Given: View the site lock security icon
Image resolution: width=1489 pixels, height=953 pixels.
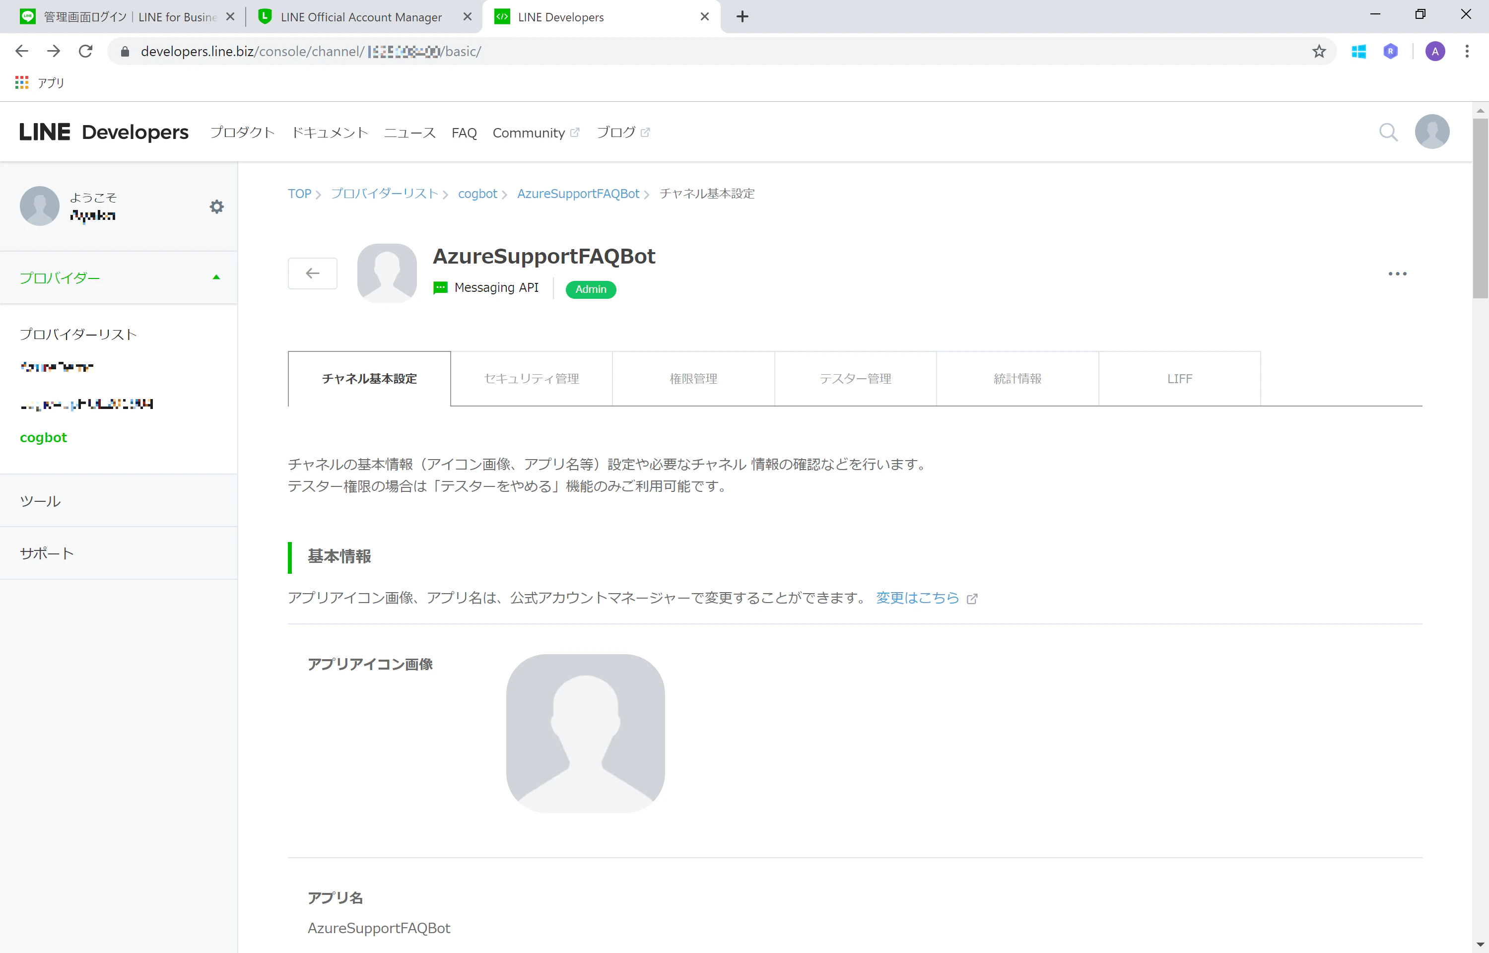Looking at the screenshot, I should (x=125, y=51).
